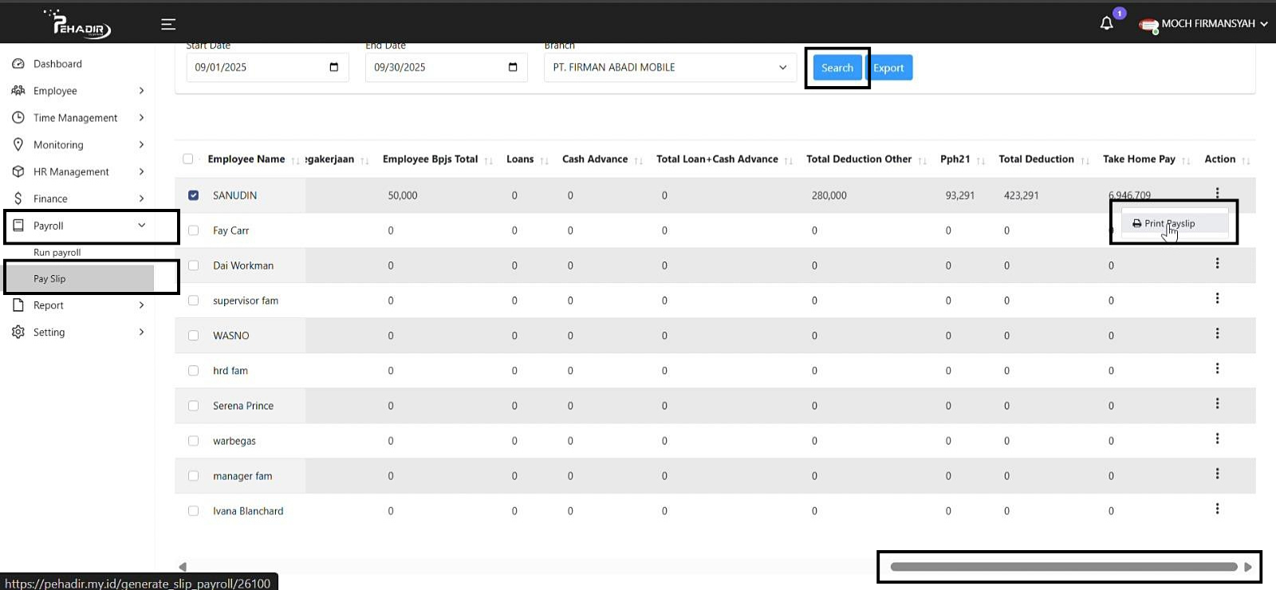The width and height of the screenshot is (1276, 590).
Task: Open the three-dot action menu for Dai Workman
Action: [x=1217, y=264]
